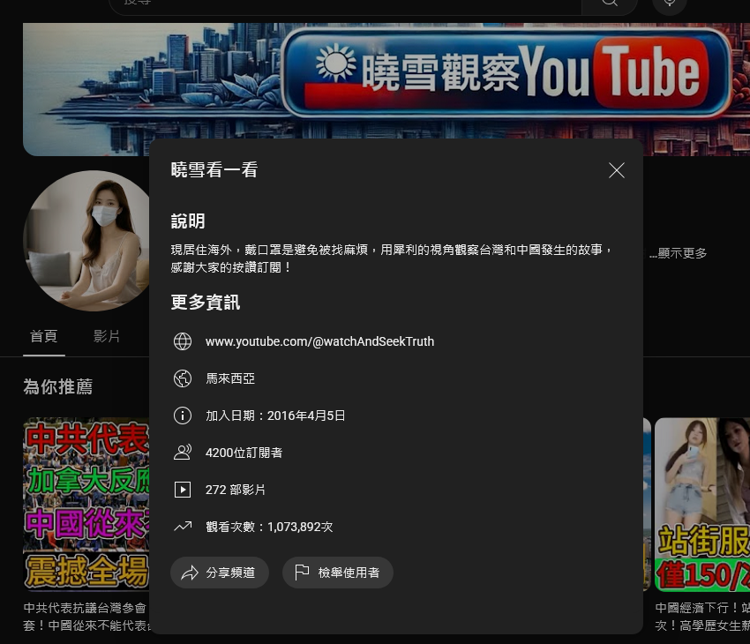This screenshot has height=644, width=750.
Task: Open the 中國經濟下行 video title
Action: coord(702,617)
